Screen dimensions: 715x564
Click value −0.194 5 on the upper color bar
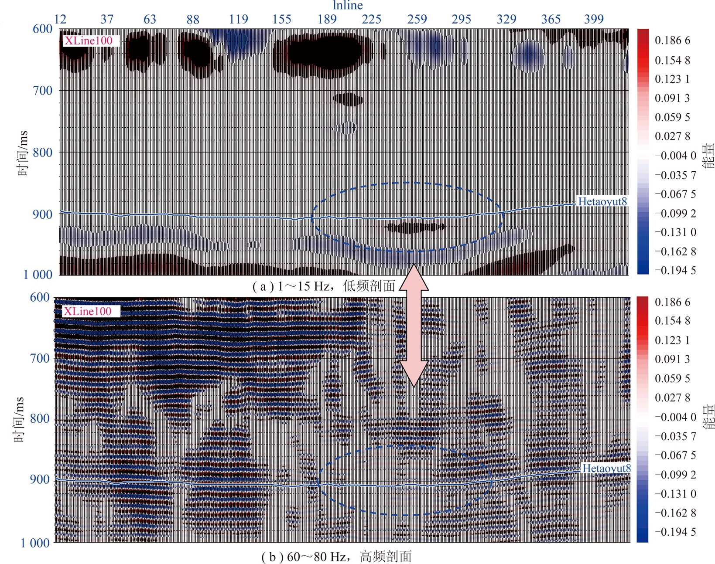[x=675, y=270]
